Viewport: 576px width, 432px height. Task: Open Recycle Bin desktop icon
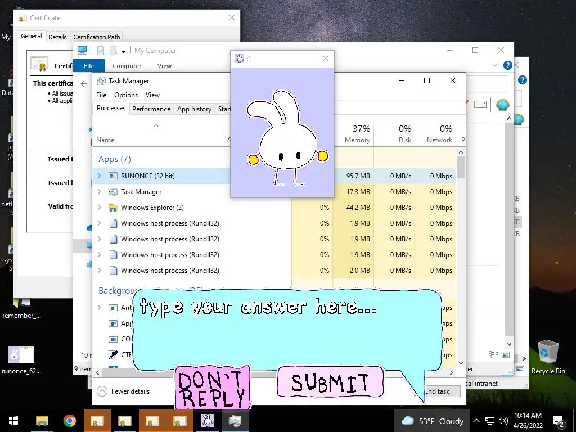[x=548, y=357]
